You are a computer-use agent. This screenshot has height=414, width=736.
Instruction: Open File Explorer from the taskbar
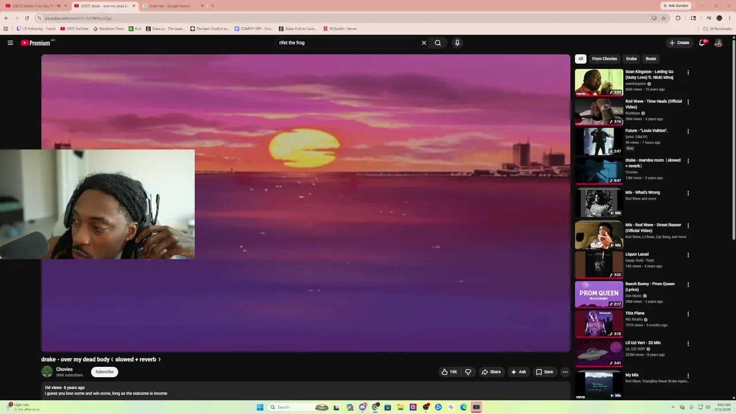click(400, 407)
